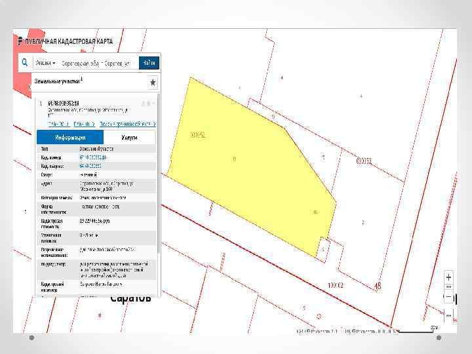Open the first План ЗУ link
Viewport: 472px width, 354px height.
point(59,124)
